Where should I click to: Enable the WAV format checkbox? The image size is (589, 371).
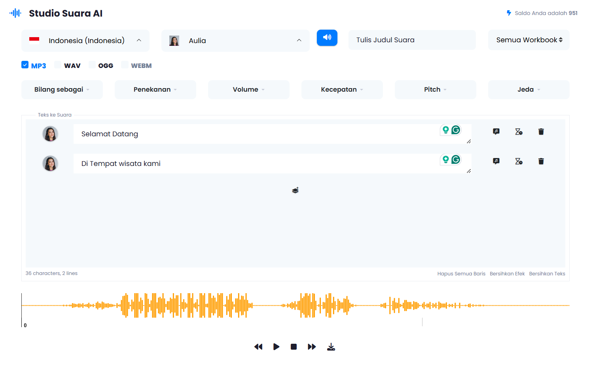[x=58, y=65]
